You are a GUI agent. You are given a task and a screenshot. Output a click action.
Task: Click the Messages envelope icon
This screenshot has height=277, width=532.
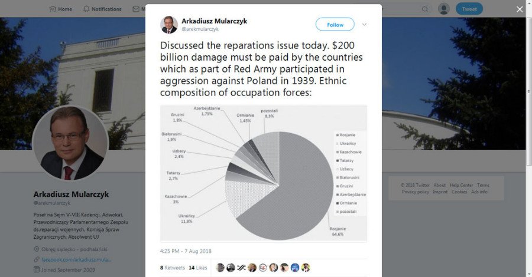coord(136,9)
